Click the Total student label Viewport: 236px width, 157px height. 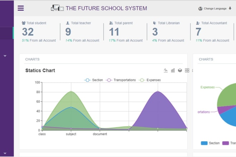tap(36, 23)
